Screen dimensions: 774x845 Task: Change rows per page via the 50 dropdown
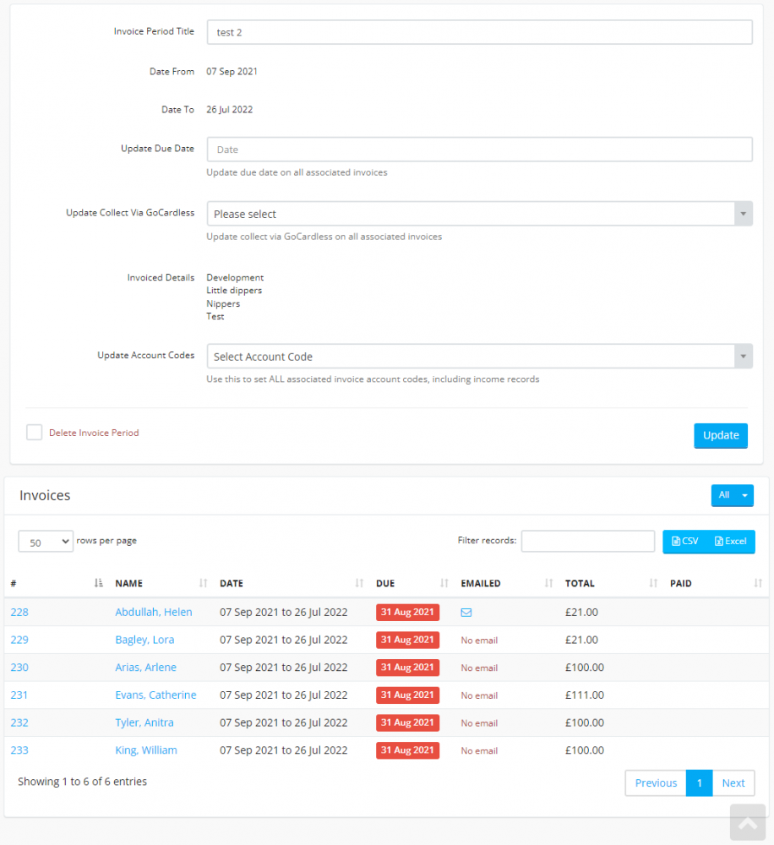[45, 541]
